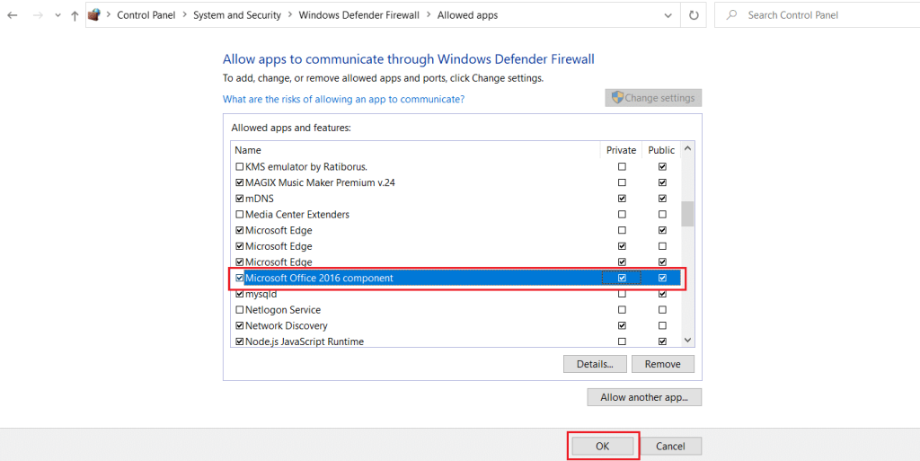Click the Remove button
The image size is (920, 461).
[662, 364]
